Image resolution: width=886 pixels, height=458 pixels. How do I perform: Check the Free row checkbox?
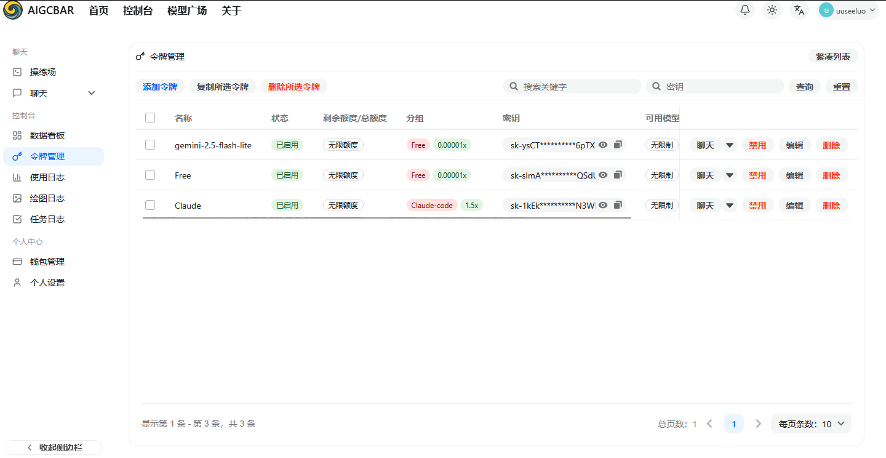tap(150, 175)
